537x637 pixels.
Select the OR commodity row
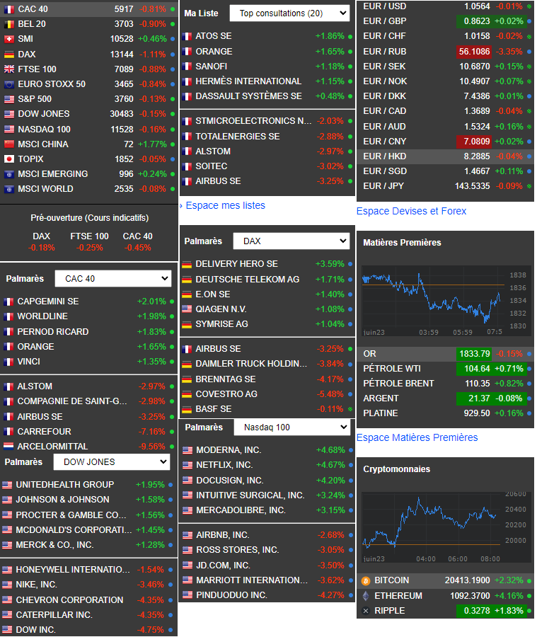(445, 354)
